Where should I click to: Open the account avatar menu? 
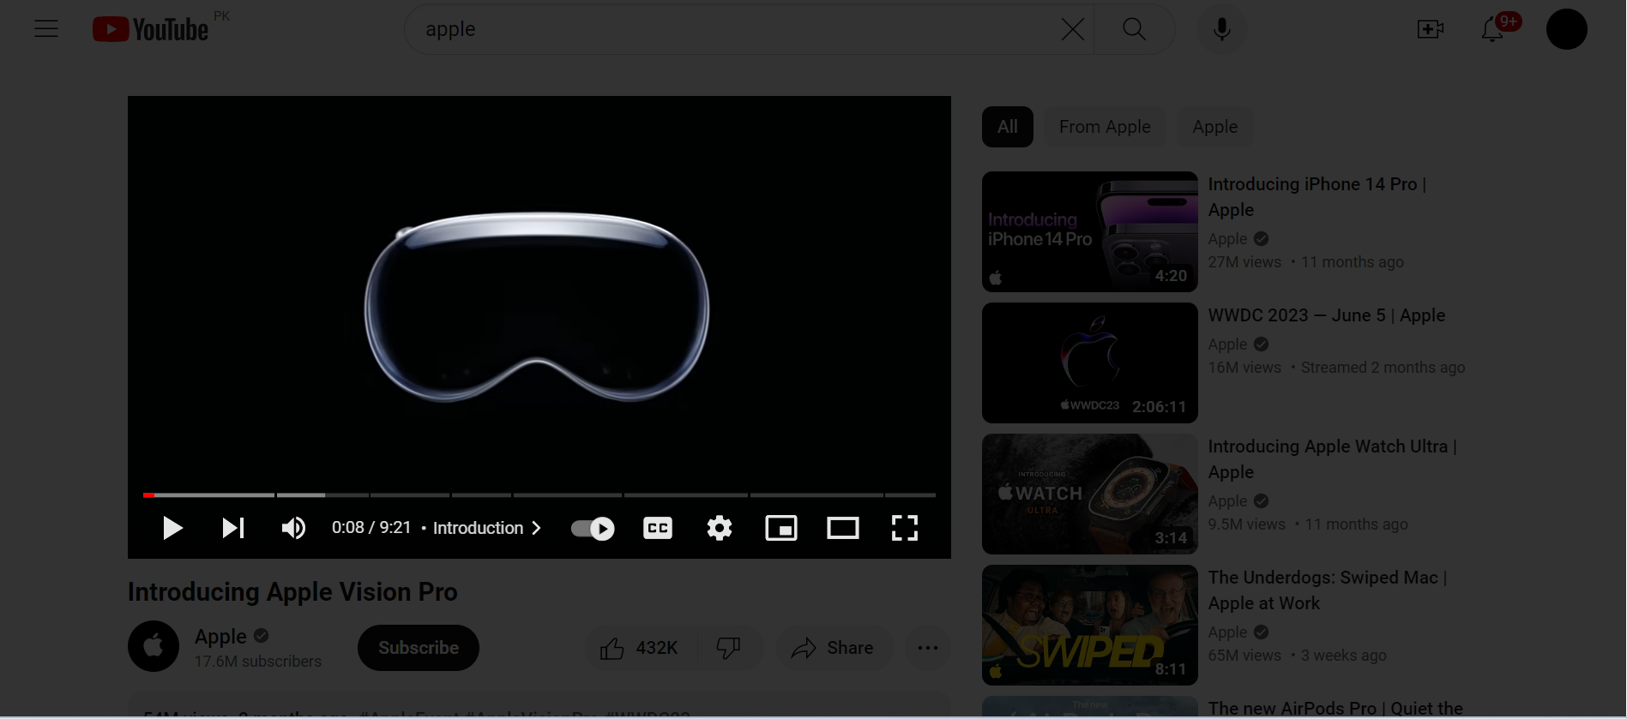point(1567,29)
